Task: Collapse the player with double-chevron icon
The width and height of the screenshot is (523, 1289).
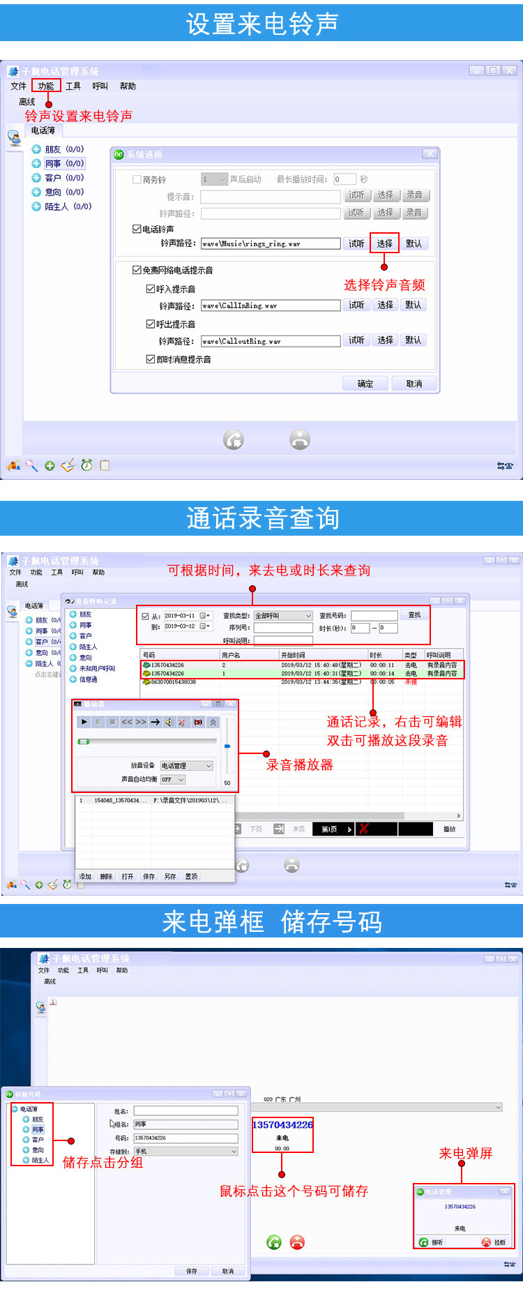Action: pyautogui.click(x=213, y=722)
